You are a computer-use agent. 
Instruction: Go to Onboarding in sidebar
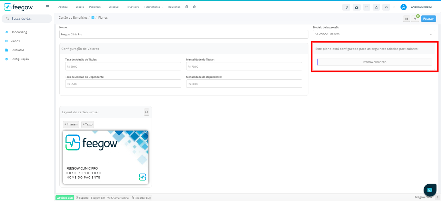click(19, 32)
